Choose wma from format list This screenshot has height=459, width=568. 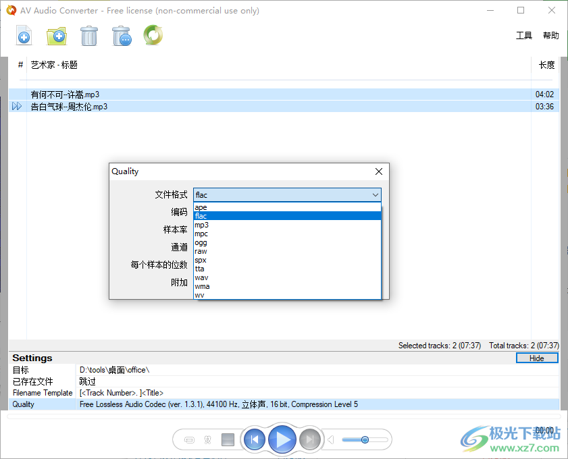pos(287,286)
